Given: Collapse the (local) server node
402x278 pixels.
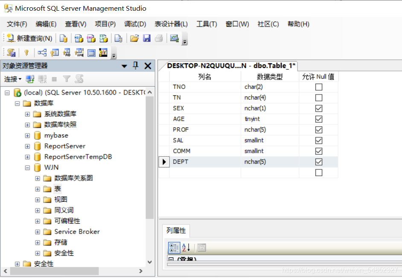Looking at the screenshot, I should tap(7, 92).
